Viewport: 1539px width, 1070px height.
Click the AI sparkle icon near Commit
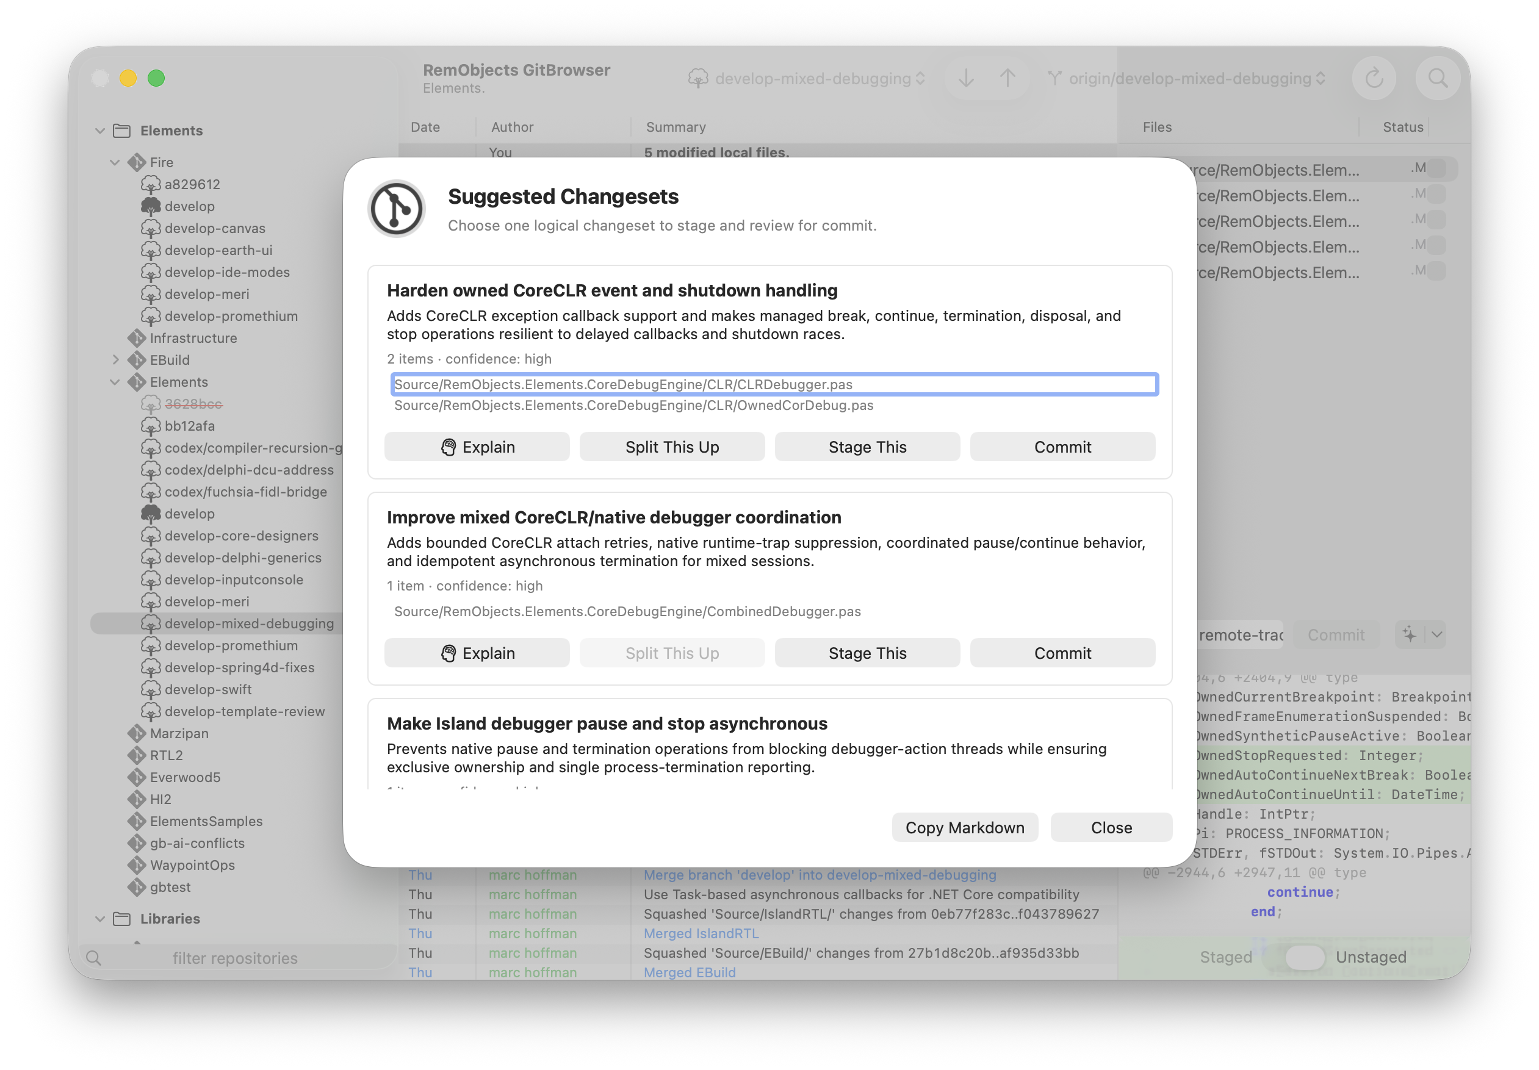coord(1410,634)
